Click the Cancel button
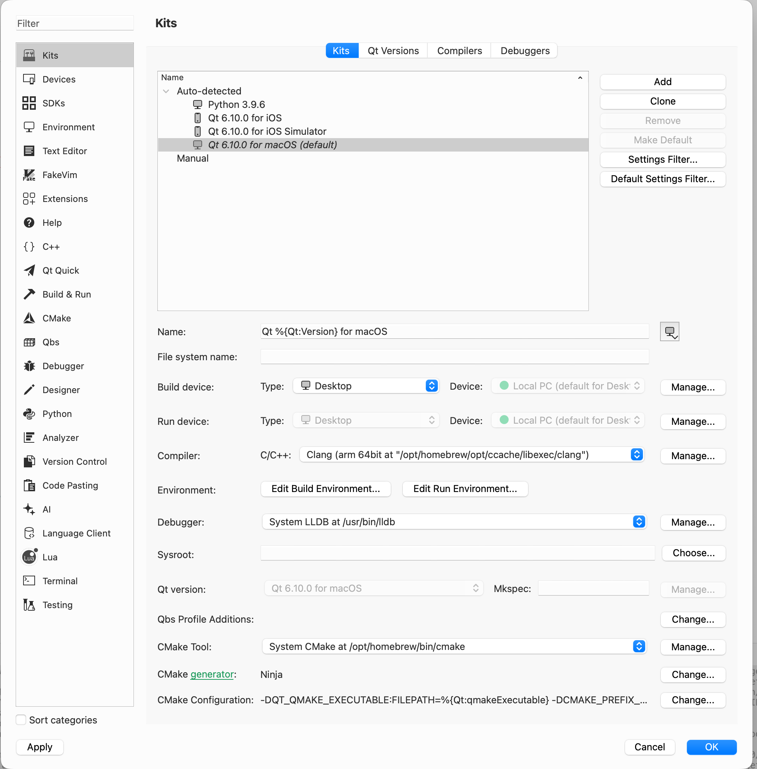The width and height of the screenshot is (757, 769). click(x=649, y=747)
